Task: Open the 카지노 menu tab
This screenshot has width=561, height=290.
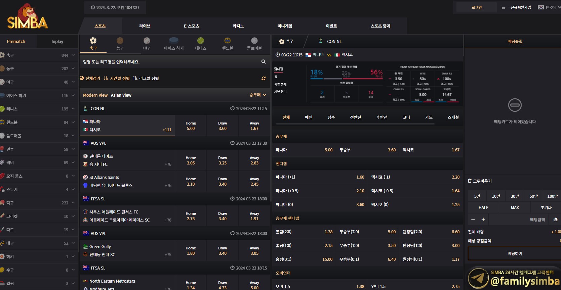Action: (x=238, y=26)
